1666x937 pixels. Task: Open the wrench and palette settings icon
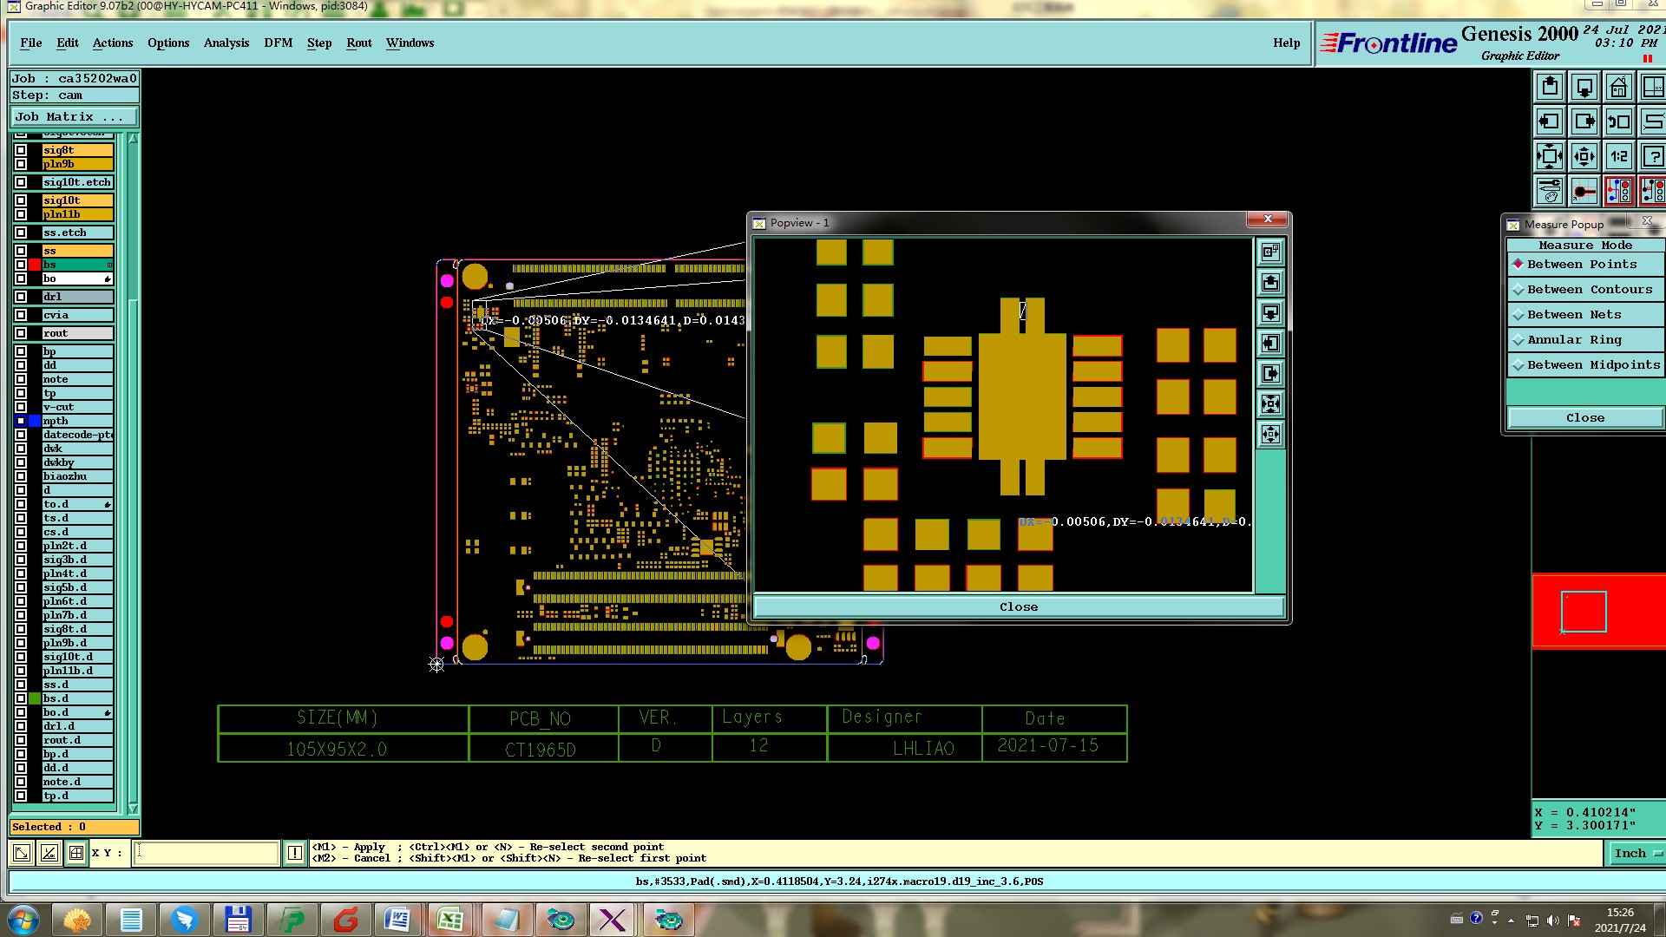coord(1549,191)
